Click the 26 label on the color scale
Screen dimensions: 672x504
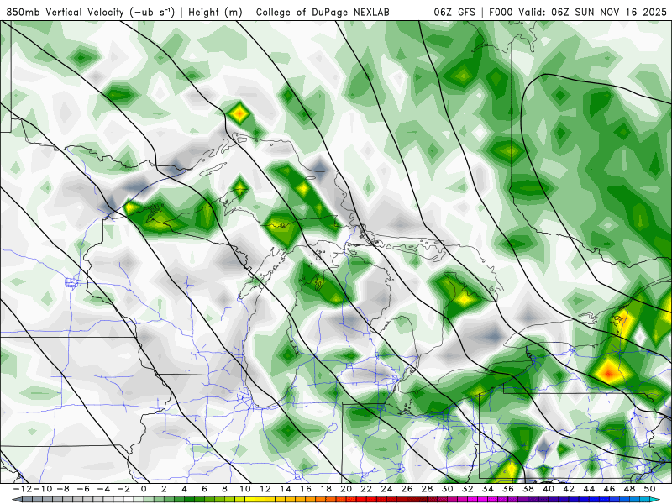[x=407, y=489]
